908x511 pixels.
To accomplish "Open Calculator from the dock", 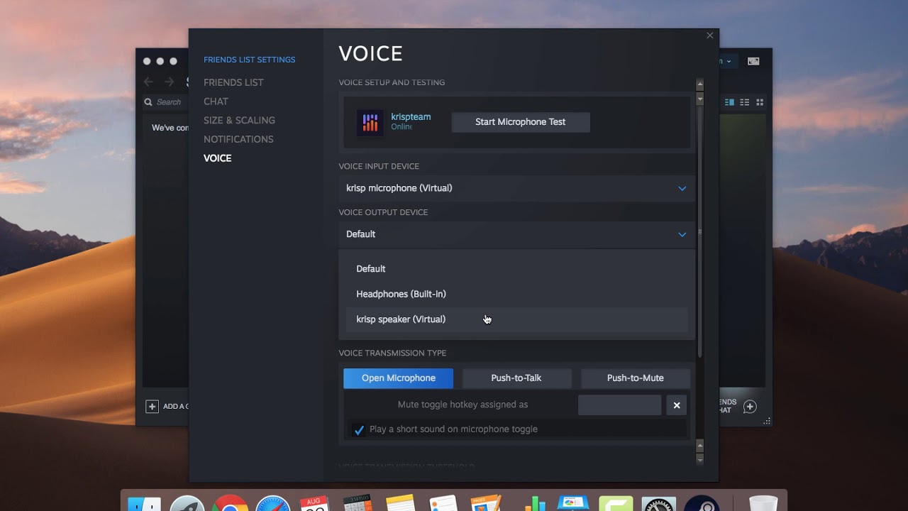I will (x=358, y=504).
